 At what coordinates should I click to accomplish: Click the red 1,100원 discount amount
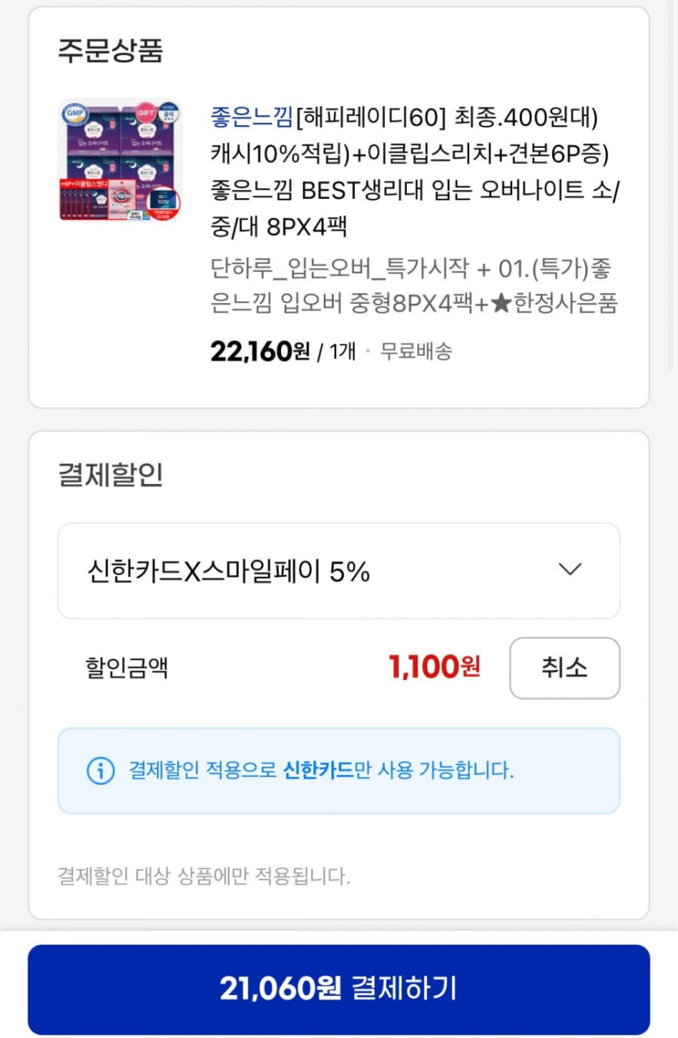pyautogui.click(x=434, y=668)
